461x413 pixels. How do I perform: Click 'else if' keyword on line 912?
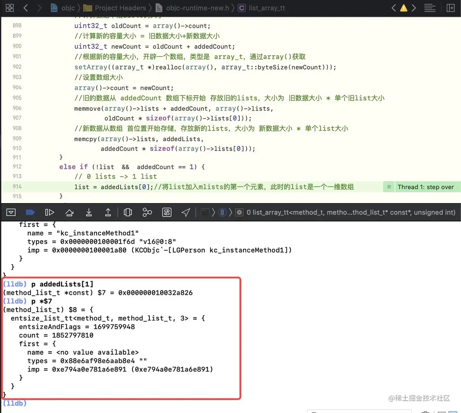tap(73, 167)
